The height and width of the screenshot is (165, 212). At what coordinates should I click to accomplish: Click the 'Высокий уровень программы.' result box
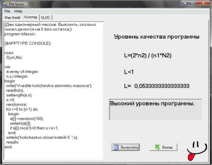[x=155, y=109]
